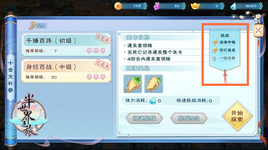
Task: Tap the gold coin currency icon
Action: pos(118,6)
